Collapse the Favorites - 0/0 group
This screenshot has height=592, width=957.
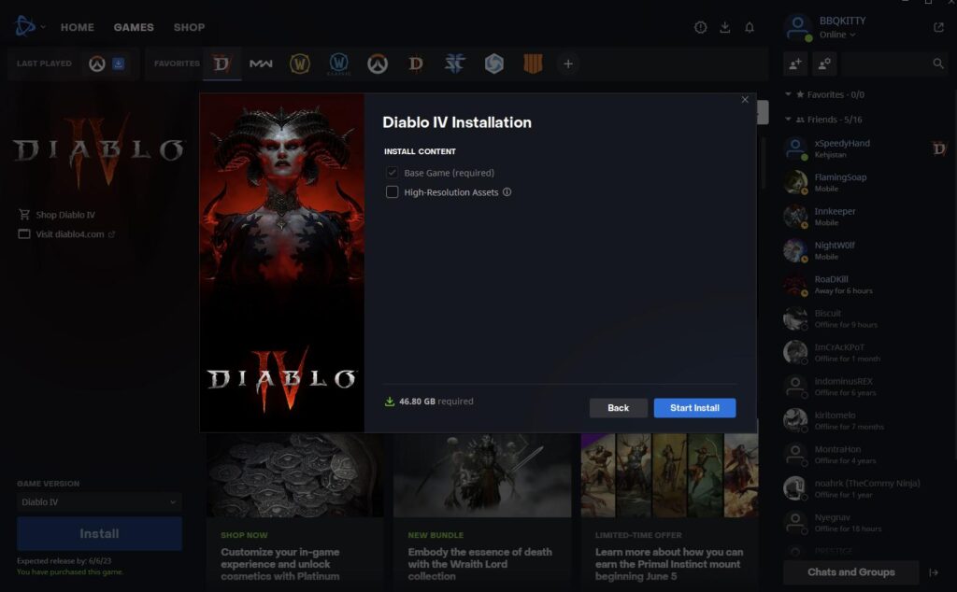(788, 94)
